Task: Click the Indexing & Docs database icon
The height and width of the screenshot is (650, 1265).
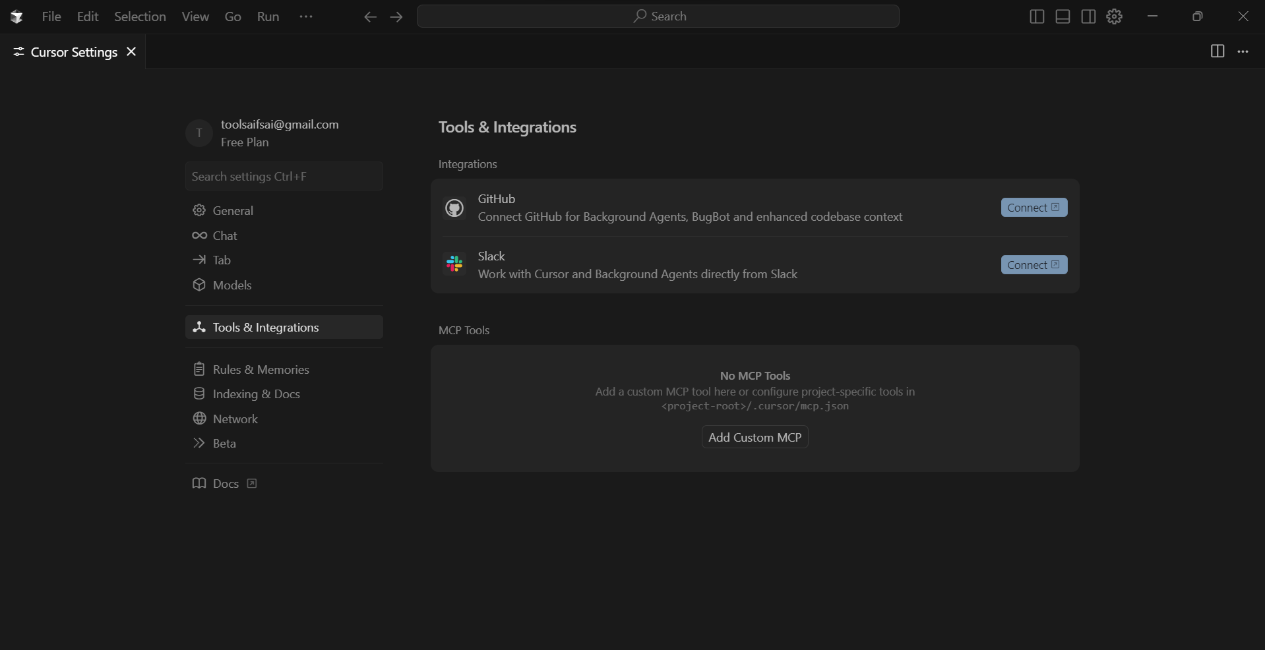Action: pyautogui.click(x=199, y=394)
